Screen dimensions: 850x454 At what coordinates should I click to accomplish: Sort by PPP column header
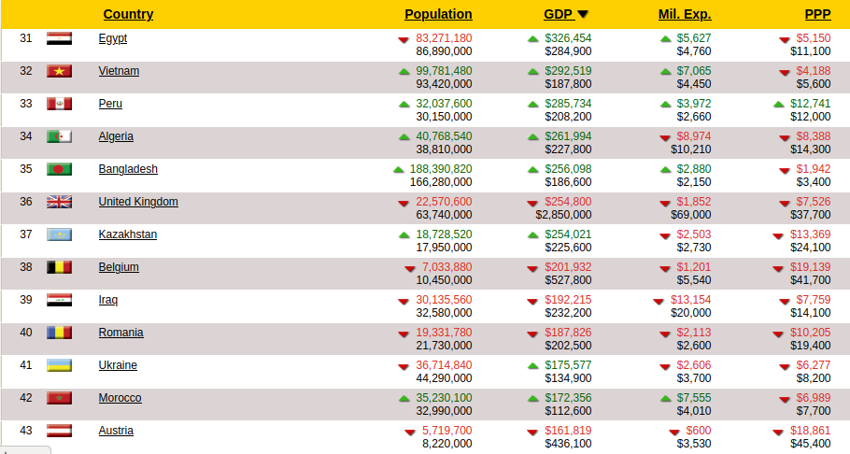pyautogui.click(x=817, y=14)
